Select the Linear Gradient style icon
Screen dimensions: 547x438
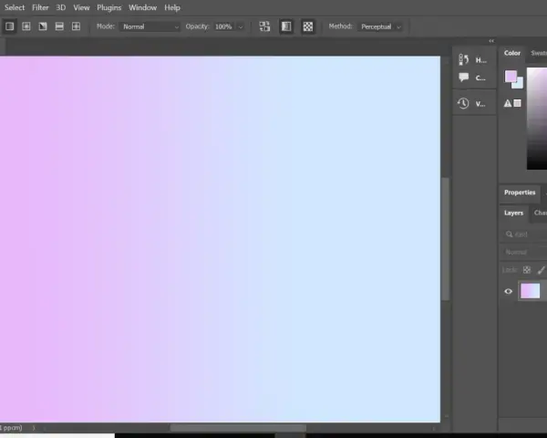(9, 26)
